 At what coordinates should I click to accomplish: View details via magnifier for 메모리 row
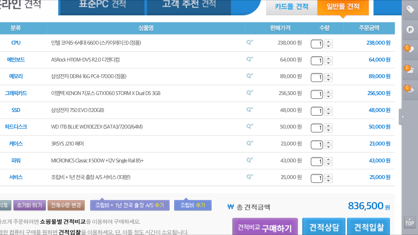click(x=249, y=76)
